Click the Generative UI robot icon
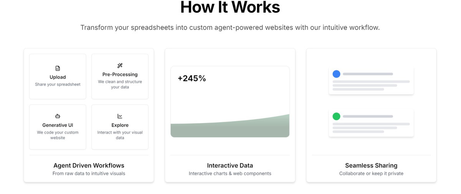 [x=58, y=116]
